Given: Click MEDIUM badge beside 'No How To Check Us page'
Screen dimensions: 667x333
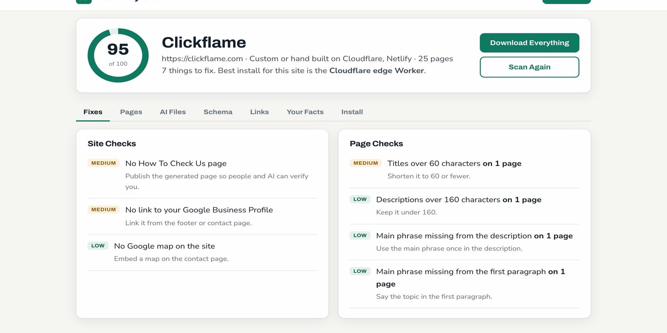Looking at the screenshot, I should tap(103, 163).
